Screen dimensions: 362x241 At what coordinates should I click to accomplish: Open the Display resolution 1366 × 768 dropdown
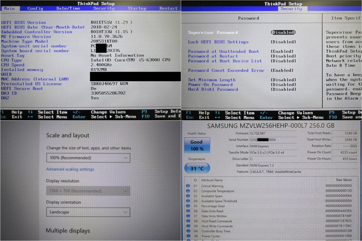click(88, 191)
